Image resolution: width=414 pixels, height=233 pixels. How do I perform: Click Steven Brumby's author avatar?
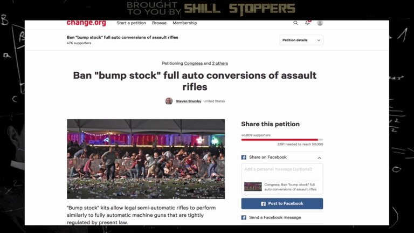coord(169,101)
